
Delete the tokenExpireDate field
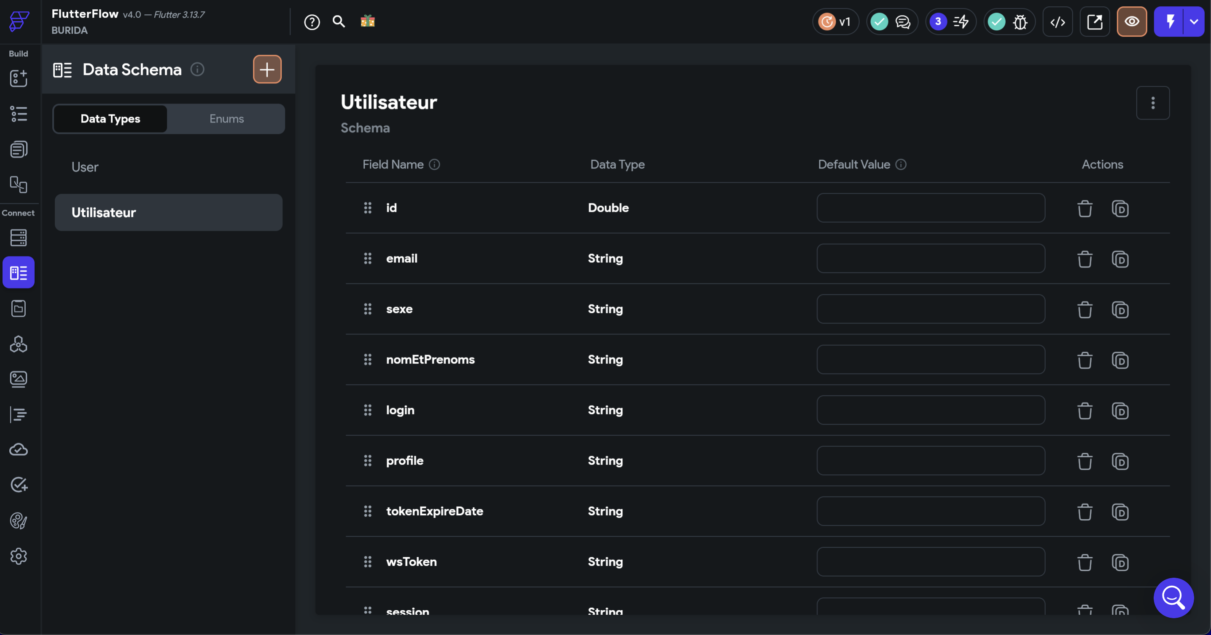point(1085,512)
